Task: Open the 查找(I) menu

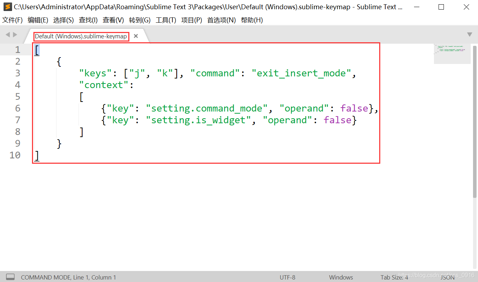Action: (88, 20)
